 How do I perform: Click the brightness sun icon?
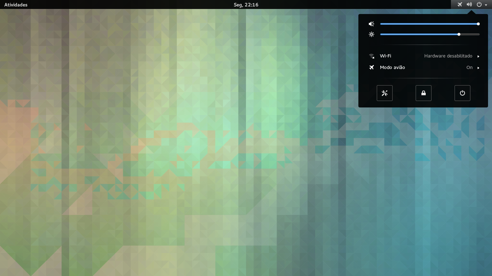372,34
